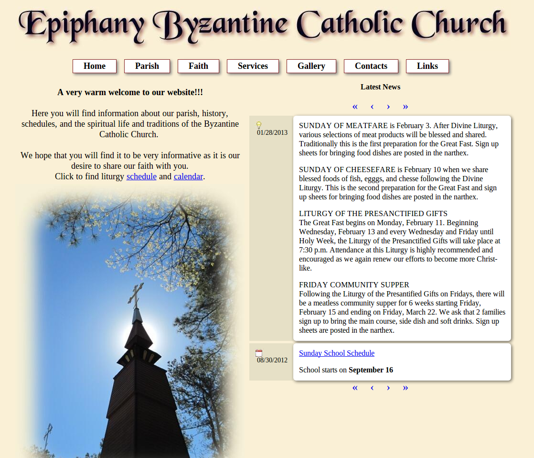Click 'FRIDAY COMMUNITY SUPPER' heading
Image resolution: width=534 pixels, height=458 pixels.
click(x=354, y=285)
